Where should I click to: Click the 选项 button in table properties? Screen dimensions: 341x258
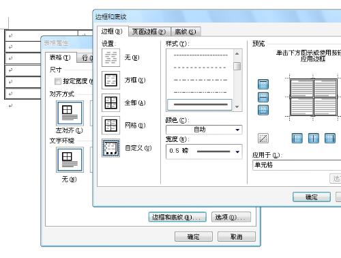coord(231,217)
